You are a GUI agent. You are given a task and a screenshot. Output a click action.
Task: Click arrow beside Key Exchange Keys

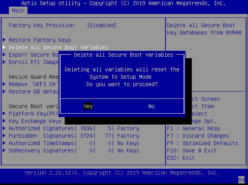coord(4,121)
